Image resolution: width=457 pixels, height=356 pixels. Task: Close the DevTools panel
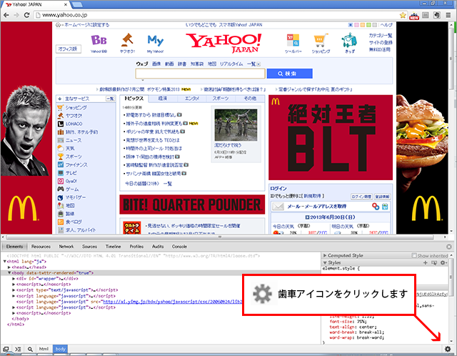tap(449, 247)
